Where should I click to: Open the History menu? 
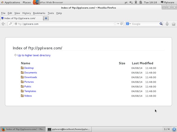point(27,13)
